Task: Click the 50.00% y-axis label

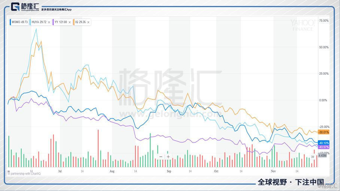Action: pos(324,47)
